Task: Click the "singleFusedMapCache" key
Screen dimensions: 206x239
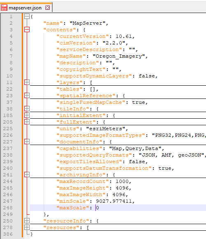Action: coord(91,102)
